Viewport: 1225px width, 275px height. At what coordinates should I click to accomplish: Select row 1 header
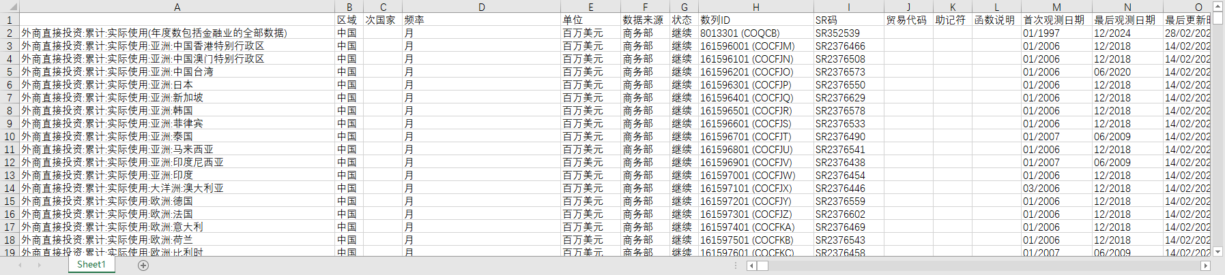[10, 20]
